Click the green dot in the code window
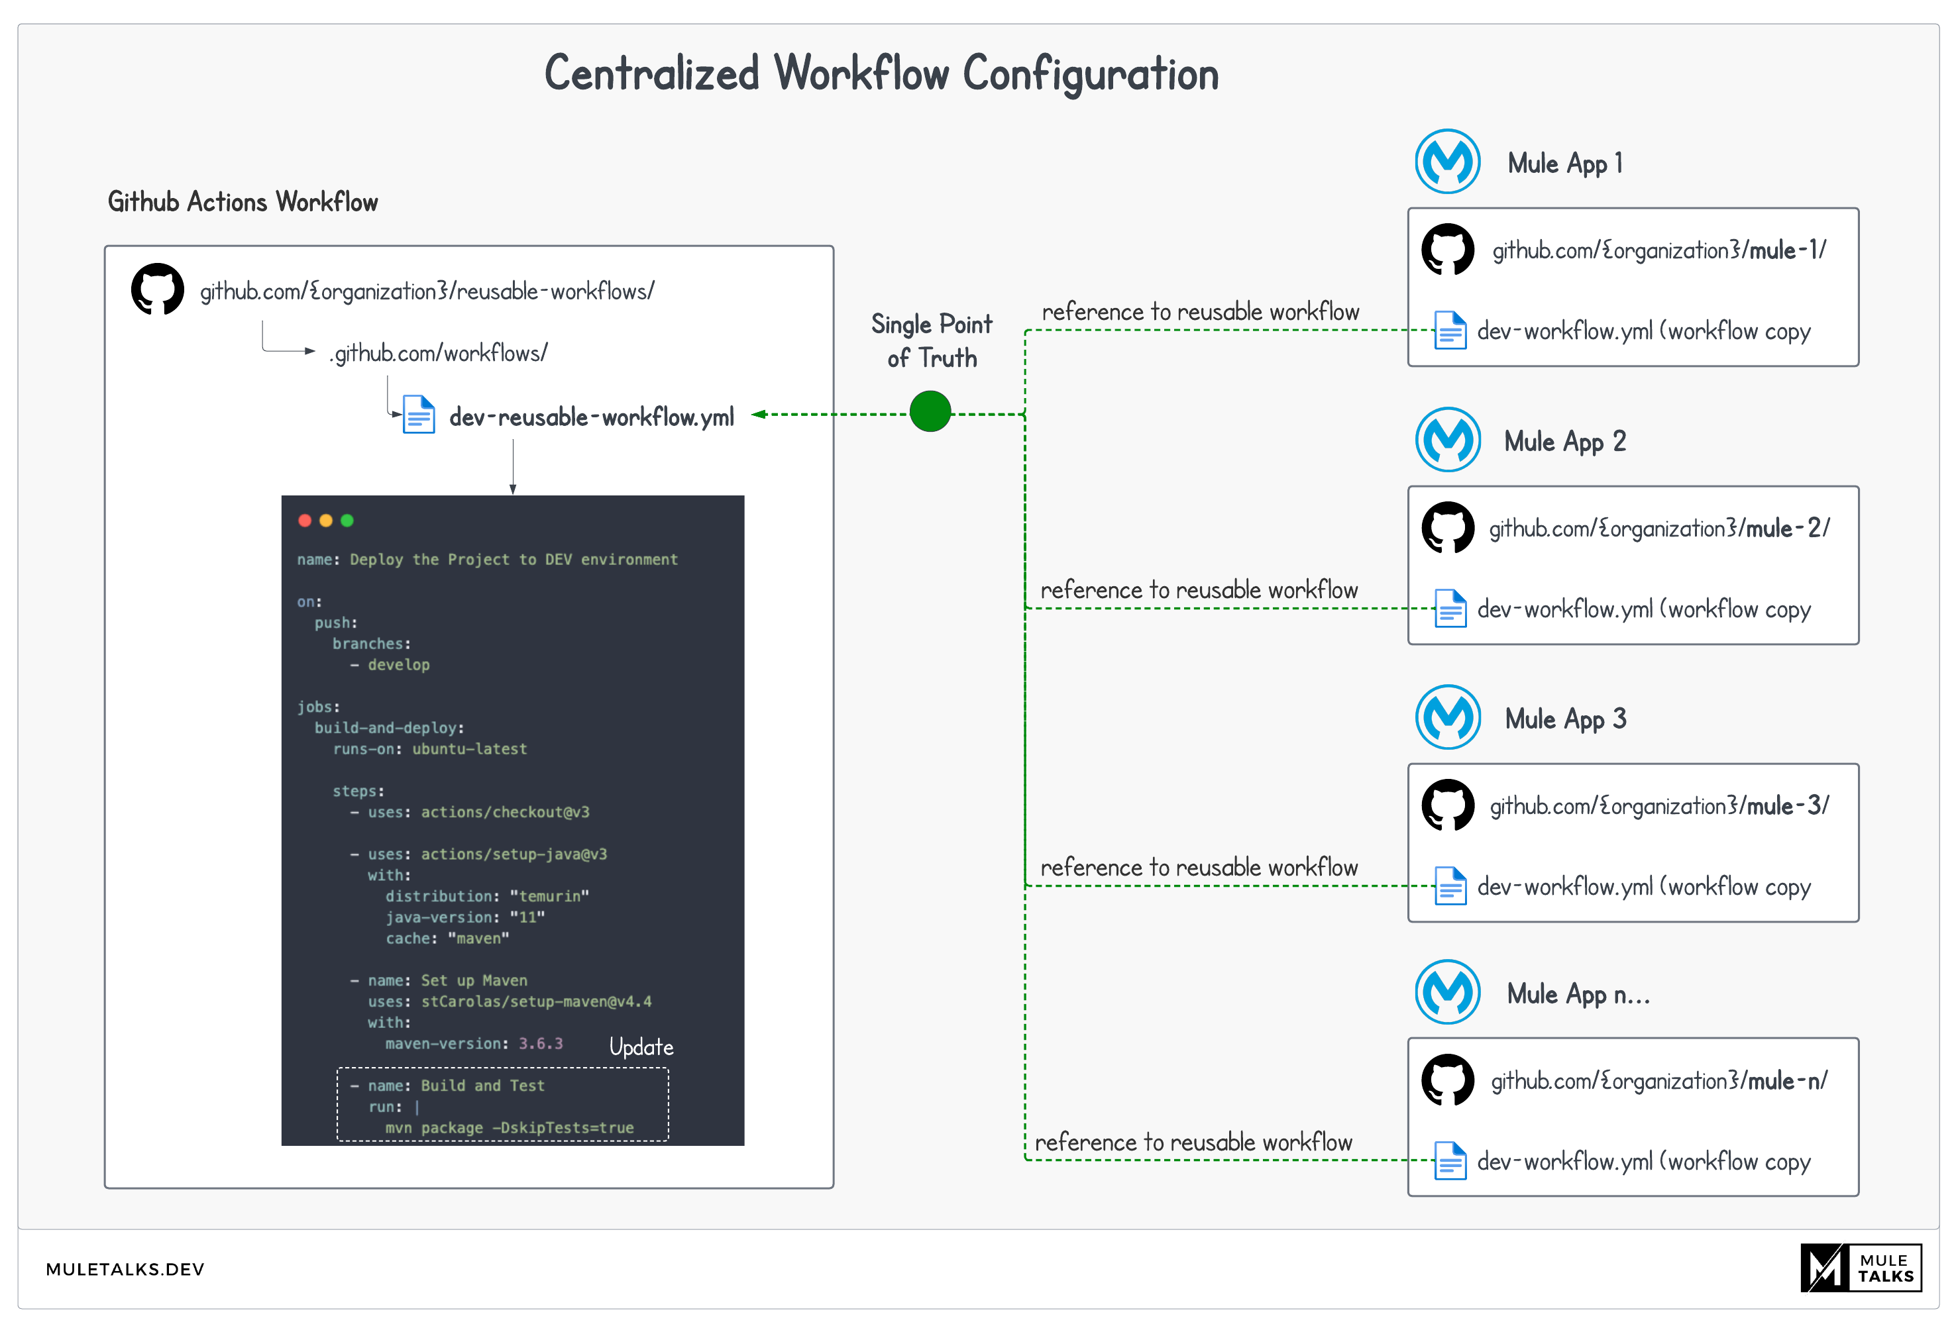This screenshot has width=1956, height=1328. click(347, 521)
